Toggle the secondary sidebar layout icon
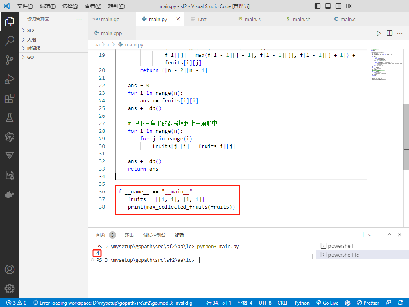 [338, 6]
